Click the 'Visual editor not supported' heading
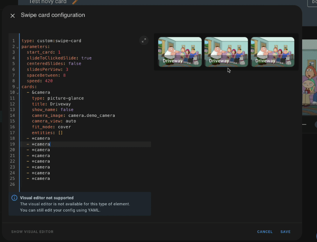Viewport: 317px width, 242px height. (x=47, y=198)
